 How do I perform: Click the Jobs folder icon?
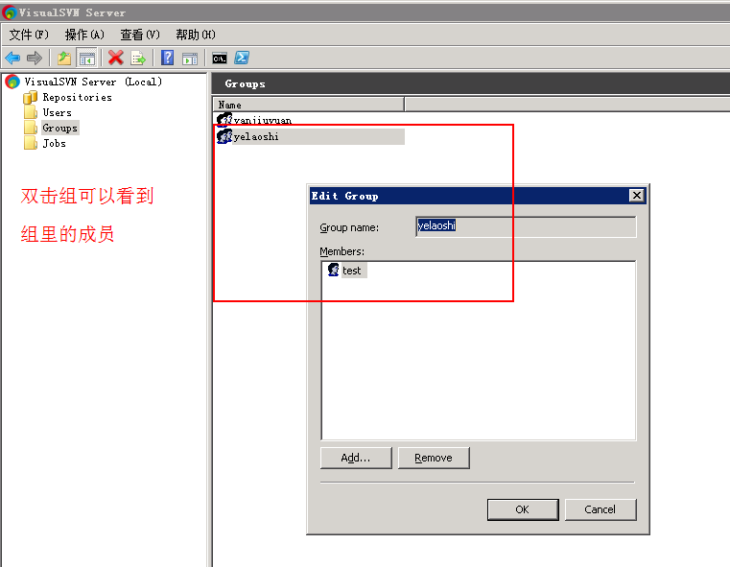31,143
